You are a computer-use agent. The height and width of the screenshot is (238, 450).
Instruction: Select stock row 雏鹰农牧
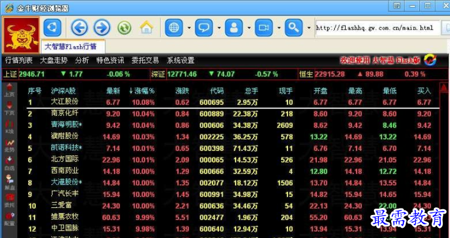(233, 218)
